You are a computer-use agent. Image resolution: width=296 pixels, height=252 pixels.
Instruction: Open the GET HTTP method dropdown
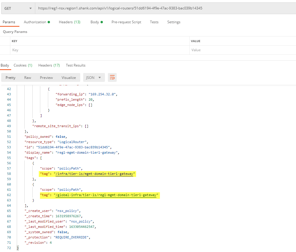coord(18,8)
